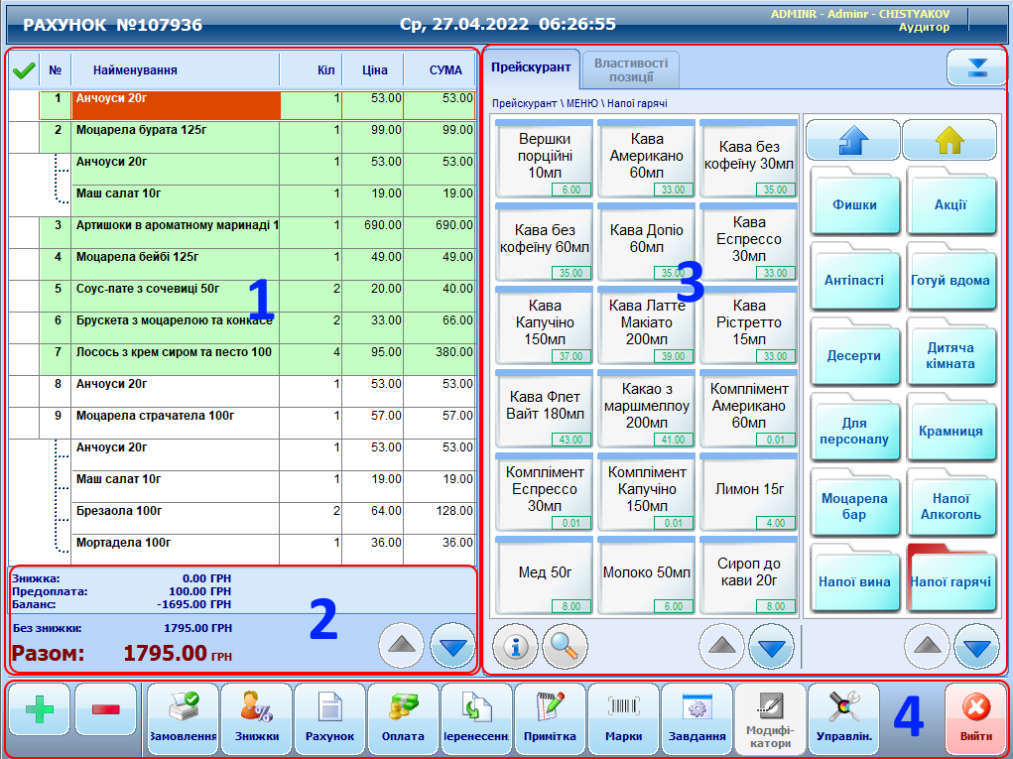Screen dimensions: 1013x759
Task: Click the blue info icon button
Action: 516,647
